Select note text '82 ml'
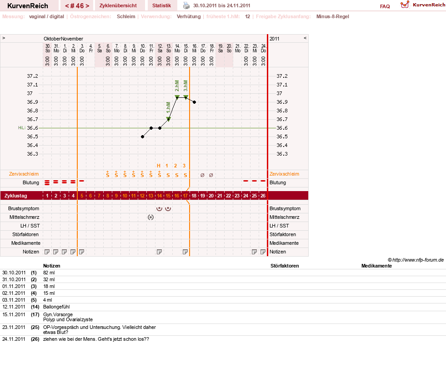Image resolution: width=446 pixels, height=369 pixels. click(x=49, y=273)
